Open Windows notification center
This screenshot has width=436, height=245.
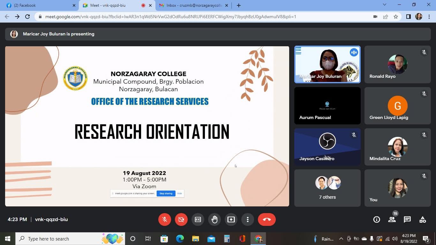[x=426, y=239]
